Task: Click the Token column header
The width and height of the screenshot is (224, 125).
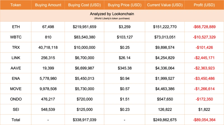Action: 16,5
